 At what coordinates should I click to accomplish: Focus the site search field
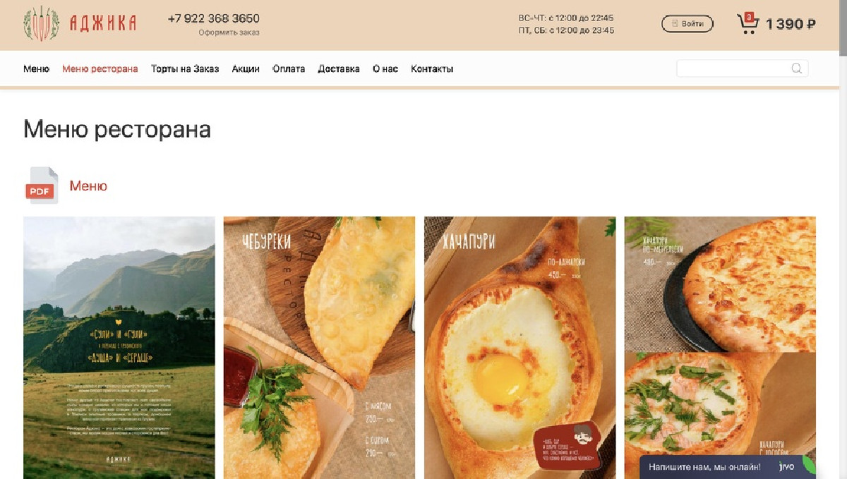[x=742, y=68]
